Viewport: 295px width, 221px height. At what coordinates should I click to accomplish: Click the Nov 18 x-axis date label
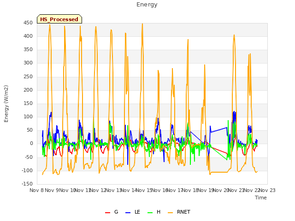point(190,190)
